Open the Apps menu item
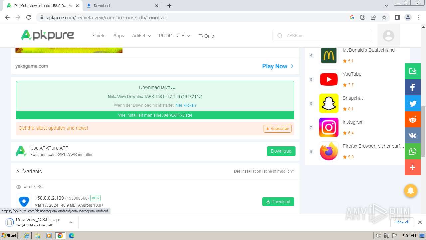The width and height of the screenshot is (426, 240). [x=118, y=36]
